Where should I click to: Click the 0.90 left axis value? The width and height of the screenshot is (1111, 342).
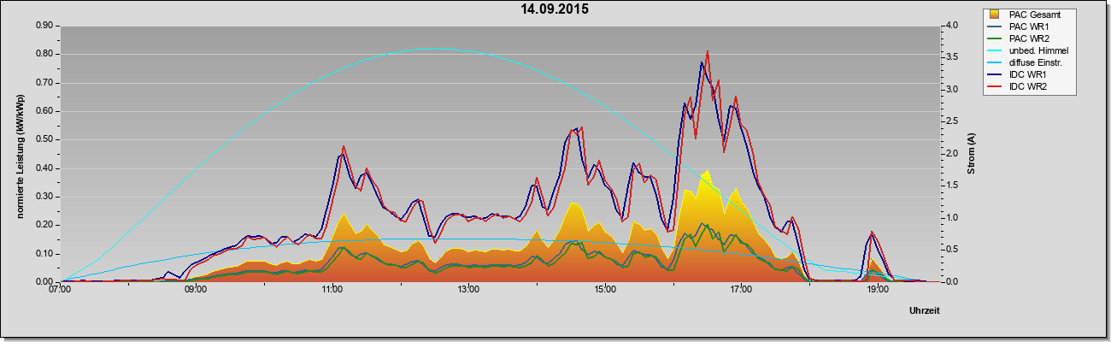44,26
